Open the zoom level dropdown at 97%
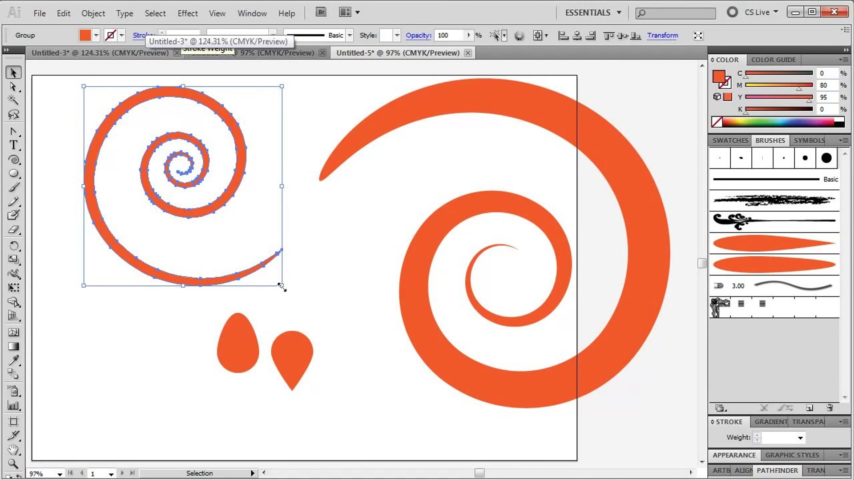854x480 pixels. tap(60, 474)
